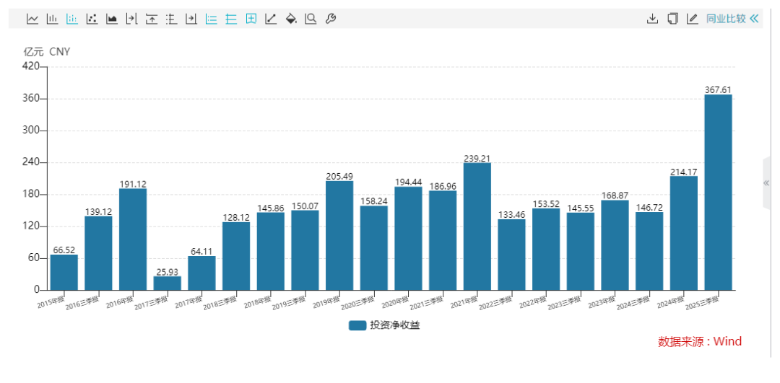This screenshot has height=383, width=780.
Task: Download the chart via download icon
Action: click(652, 19)
